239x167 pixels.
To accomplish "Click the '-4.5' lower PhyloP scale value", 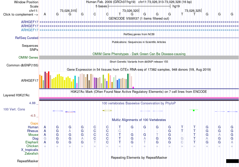I will [33, 116].
